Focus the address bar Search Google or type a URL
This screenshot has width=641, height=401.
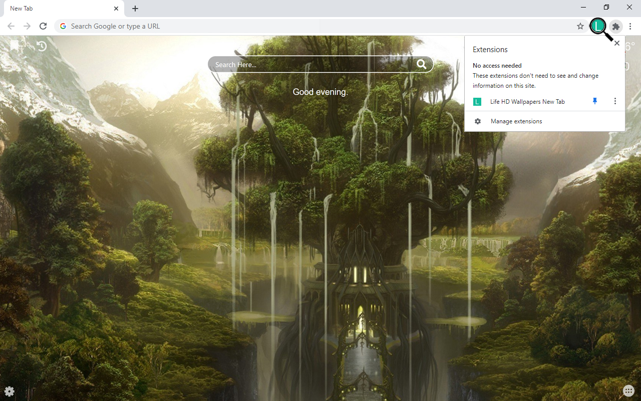click(320, 26)
